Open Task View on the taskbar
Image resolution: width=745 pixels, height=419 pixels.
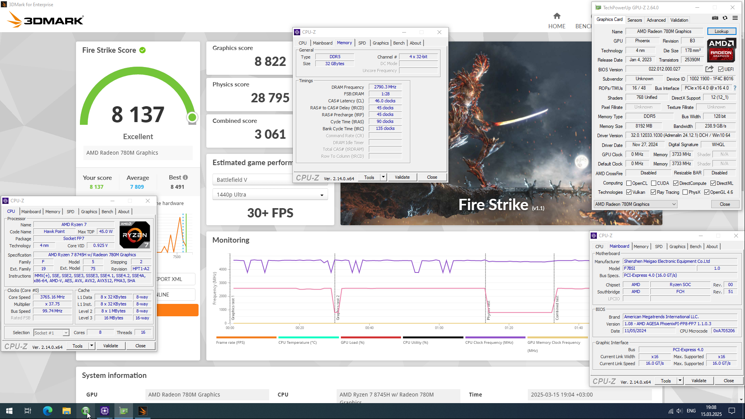coord(28,411)
